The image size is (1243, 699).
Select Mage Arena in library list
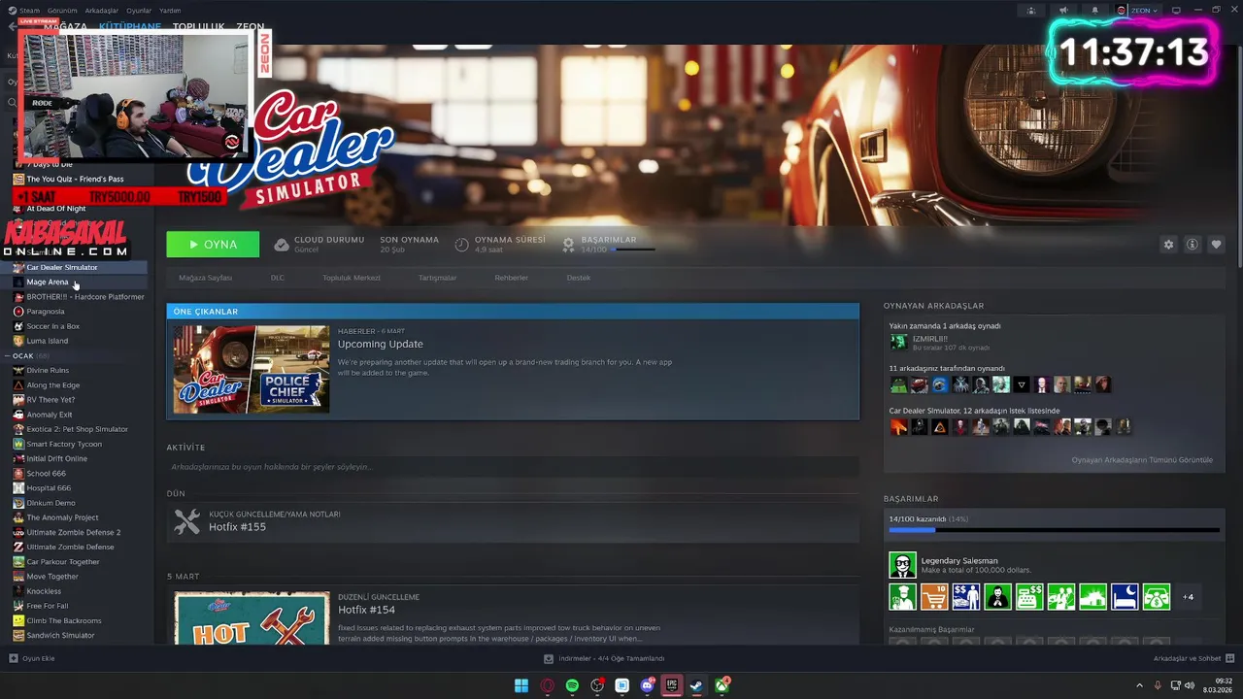[x=48, y=282]
